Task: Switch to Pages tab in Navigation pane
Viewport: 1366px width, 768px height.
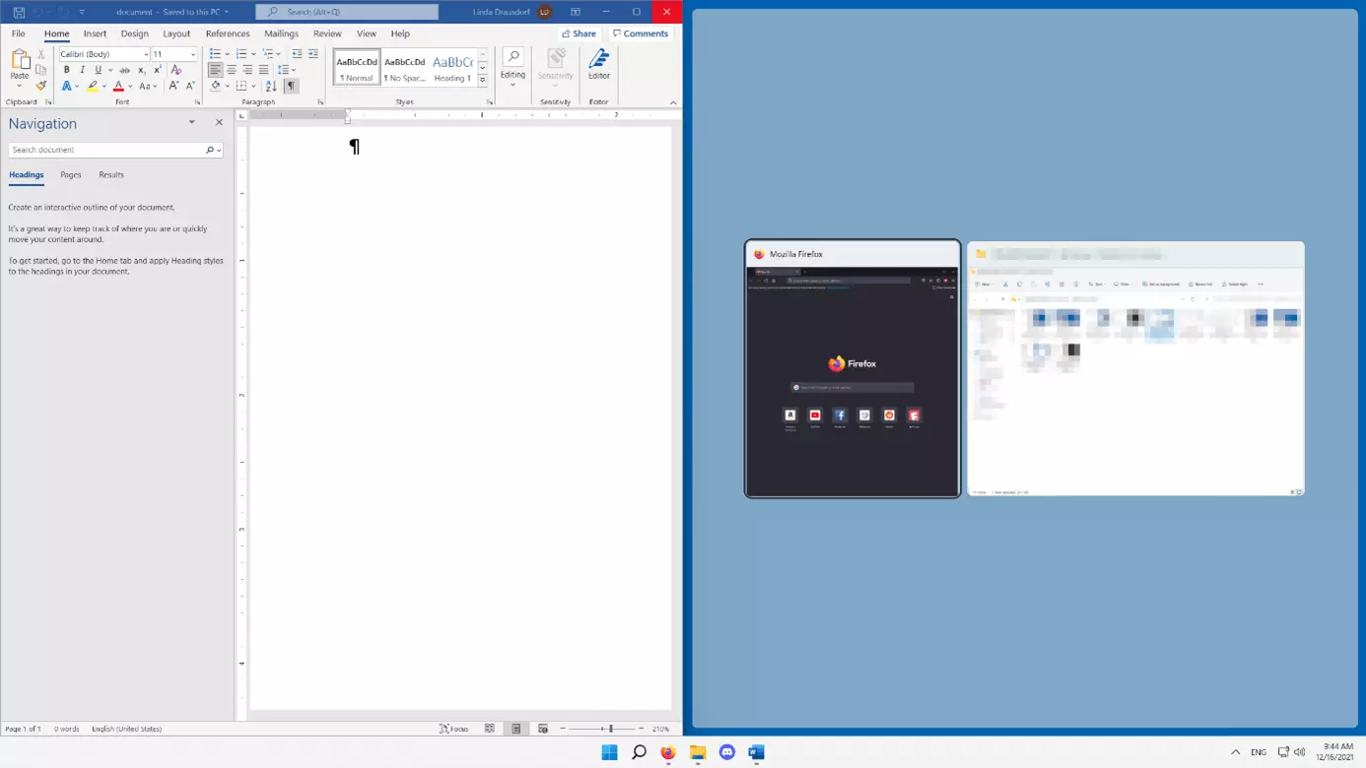Action: 71,174
